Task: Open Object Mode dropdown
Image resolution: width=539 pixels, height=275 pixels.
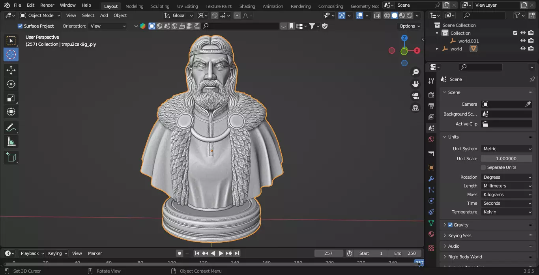Action: point(40,15)
